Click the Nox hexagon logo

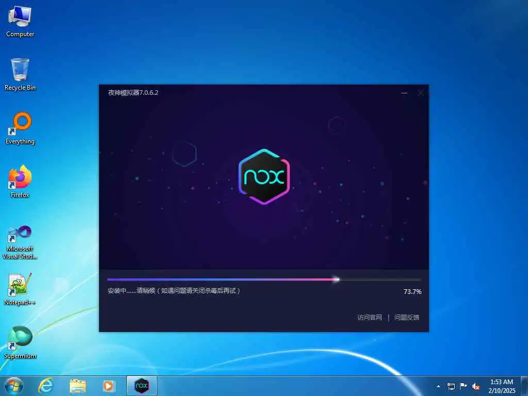tap(264, 176)
